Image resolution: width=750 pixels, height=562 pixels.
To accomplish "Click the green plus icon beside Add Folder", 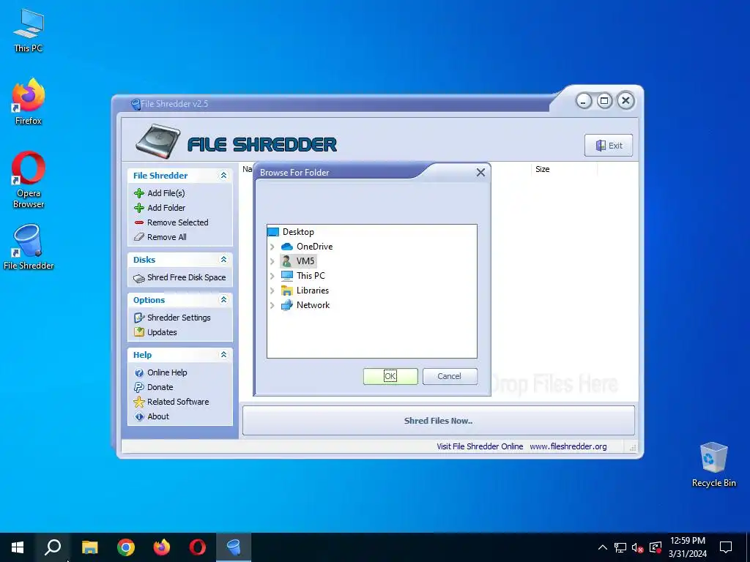I will pos(139,208).
